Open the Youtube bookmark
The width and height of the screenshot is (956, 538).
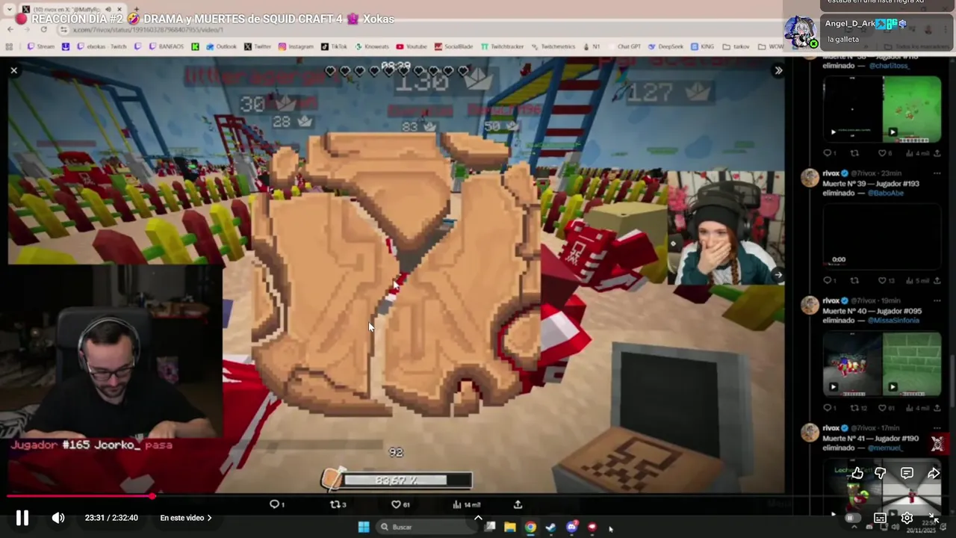click(x=412, y=46)
